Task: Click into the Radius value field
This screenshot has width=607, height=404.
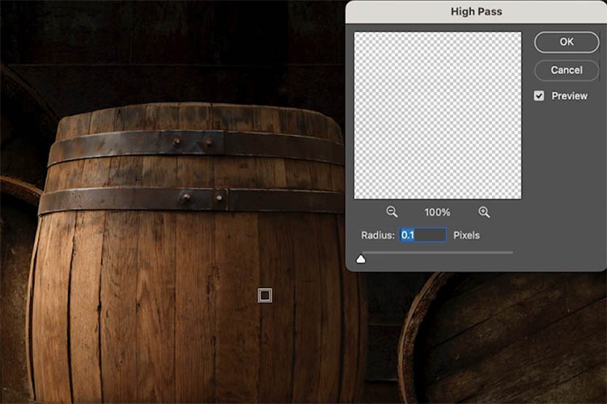Action: [x=422, y=235]
